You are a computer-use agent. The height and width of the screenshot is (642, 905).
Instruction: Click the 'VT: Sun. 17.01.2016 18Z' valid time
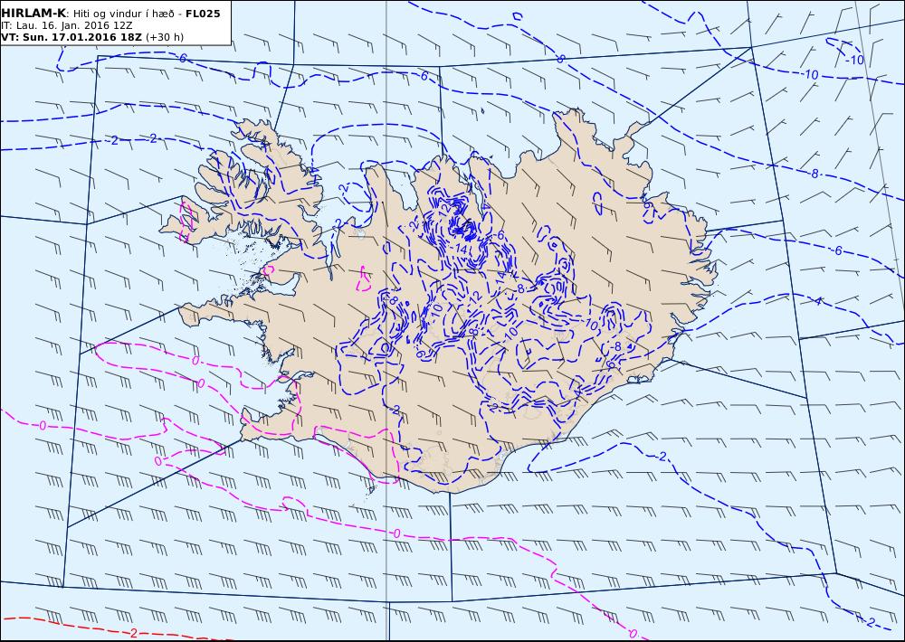pyautogui.click(x=72, y=37)
